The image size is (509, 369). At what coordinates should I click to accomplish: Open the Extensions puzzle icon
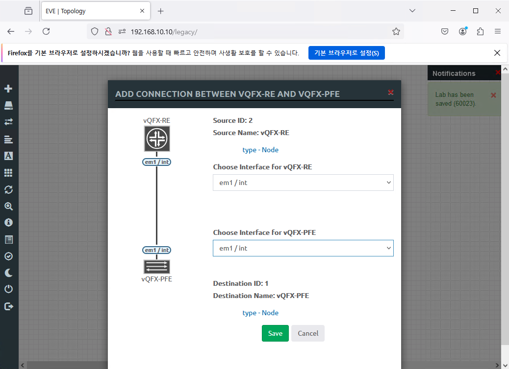click(x=480, y=31)
